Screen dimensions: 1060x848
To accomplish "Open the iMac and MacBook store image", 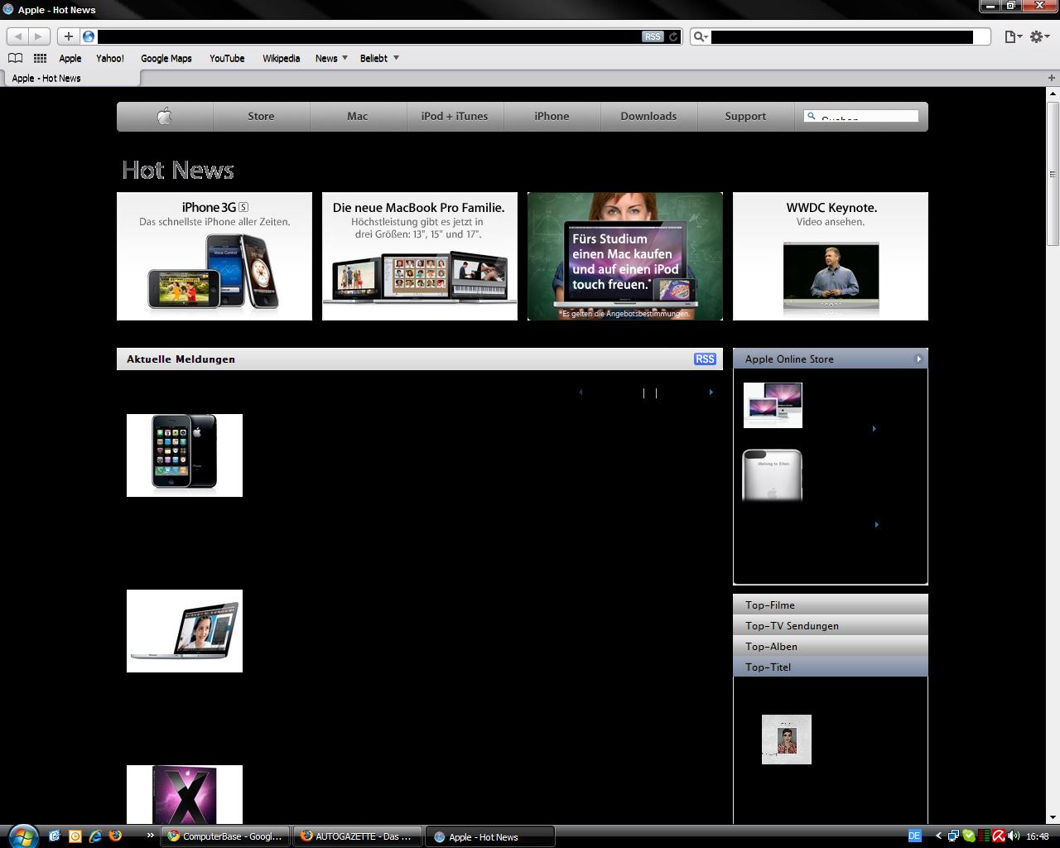I will click(x=773, y=405).
